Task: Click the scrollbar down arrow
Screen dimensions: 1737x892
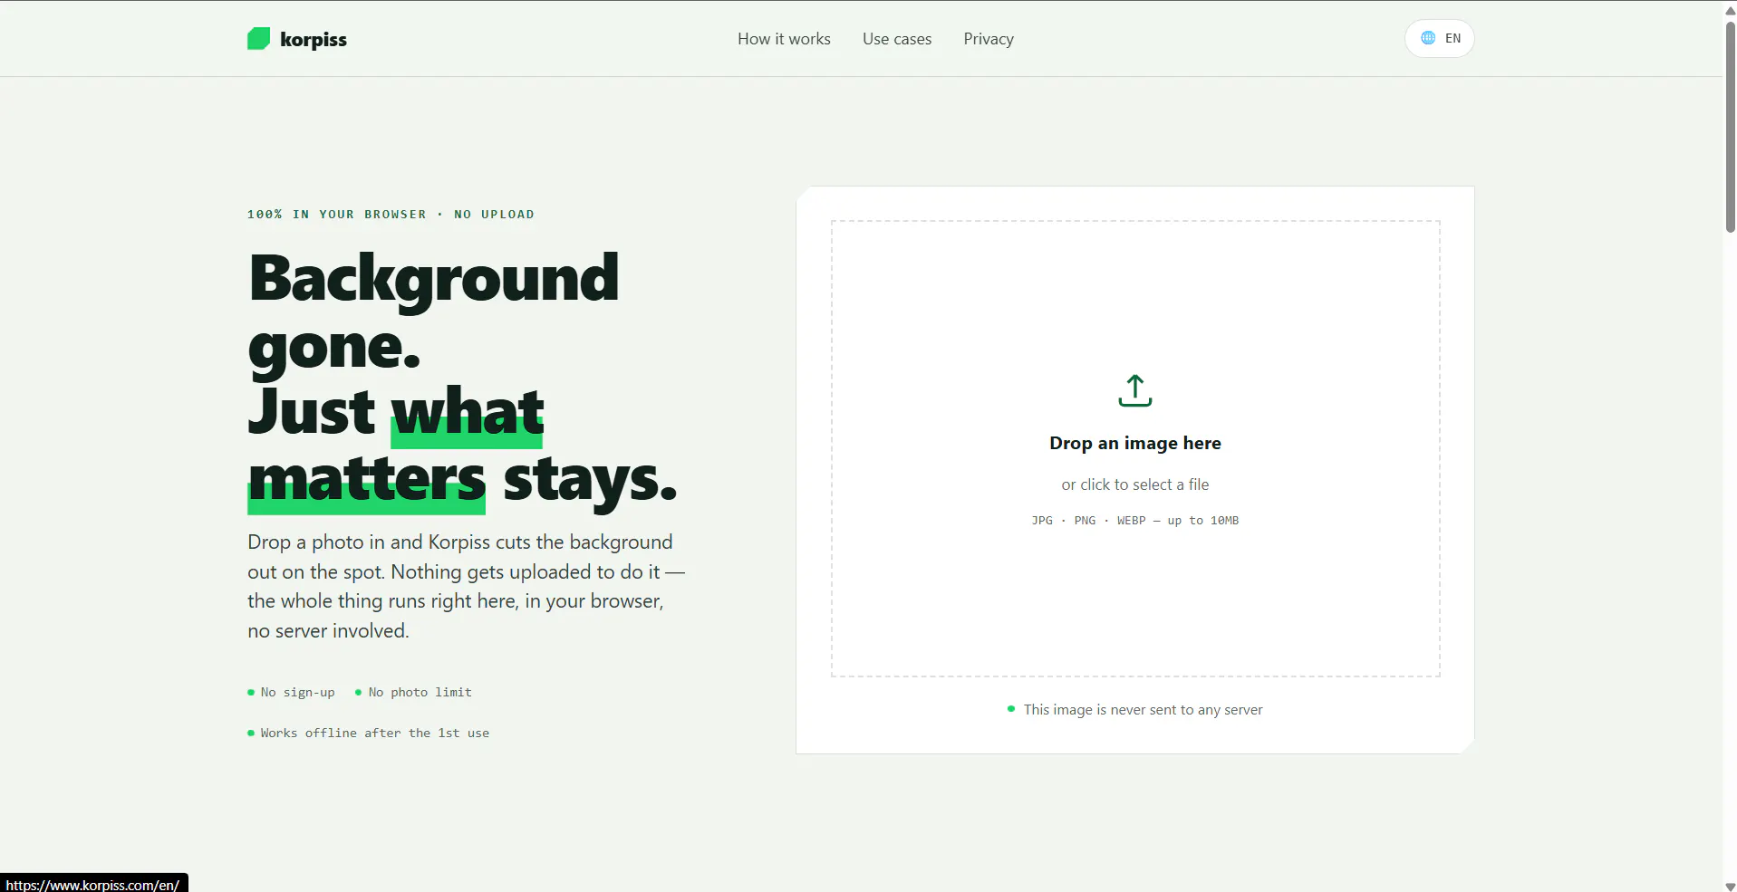Action: pyautogui.click(x=1730, y=886)
